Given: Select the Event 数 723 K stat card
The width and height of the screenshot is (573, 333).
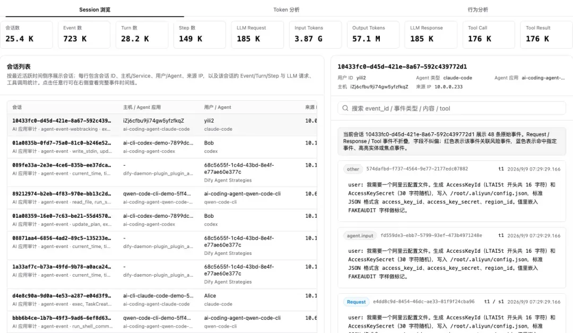Looking at the screenshot, I should click(x=84, y=35).
